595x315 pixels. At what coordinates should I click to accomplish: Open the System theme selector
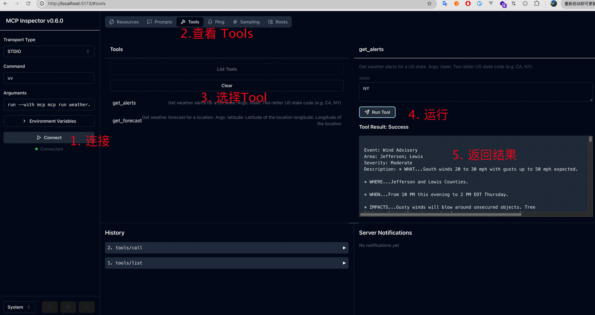coord(19,307)
